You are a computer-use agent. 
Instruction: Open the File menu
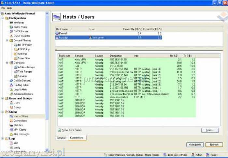pyautogui.click(x=3, y=8)
